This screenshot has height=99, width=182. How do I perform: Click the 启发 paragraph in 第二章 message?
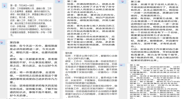[x=91, y=30]
